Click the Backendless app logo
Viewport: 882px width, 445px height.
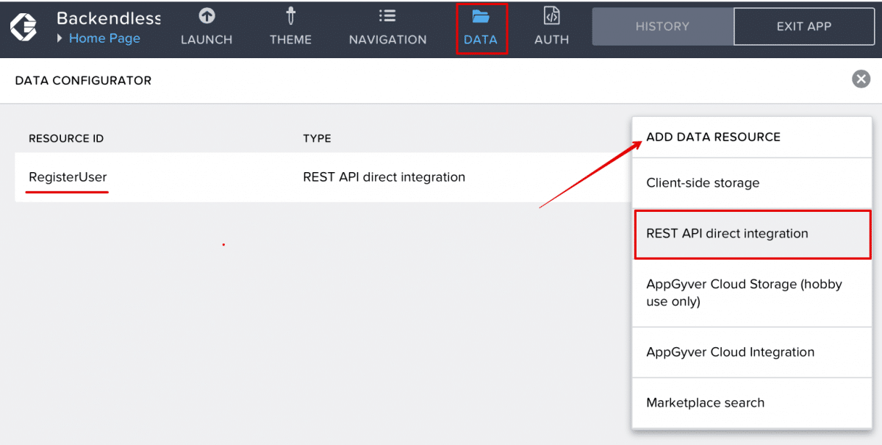[x=22, y=27]
